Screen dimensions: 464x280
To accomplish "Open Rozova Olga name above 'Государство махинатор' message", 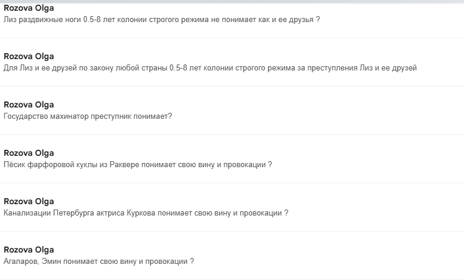I will tap(29, 104).
